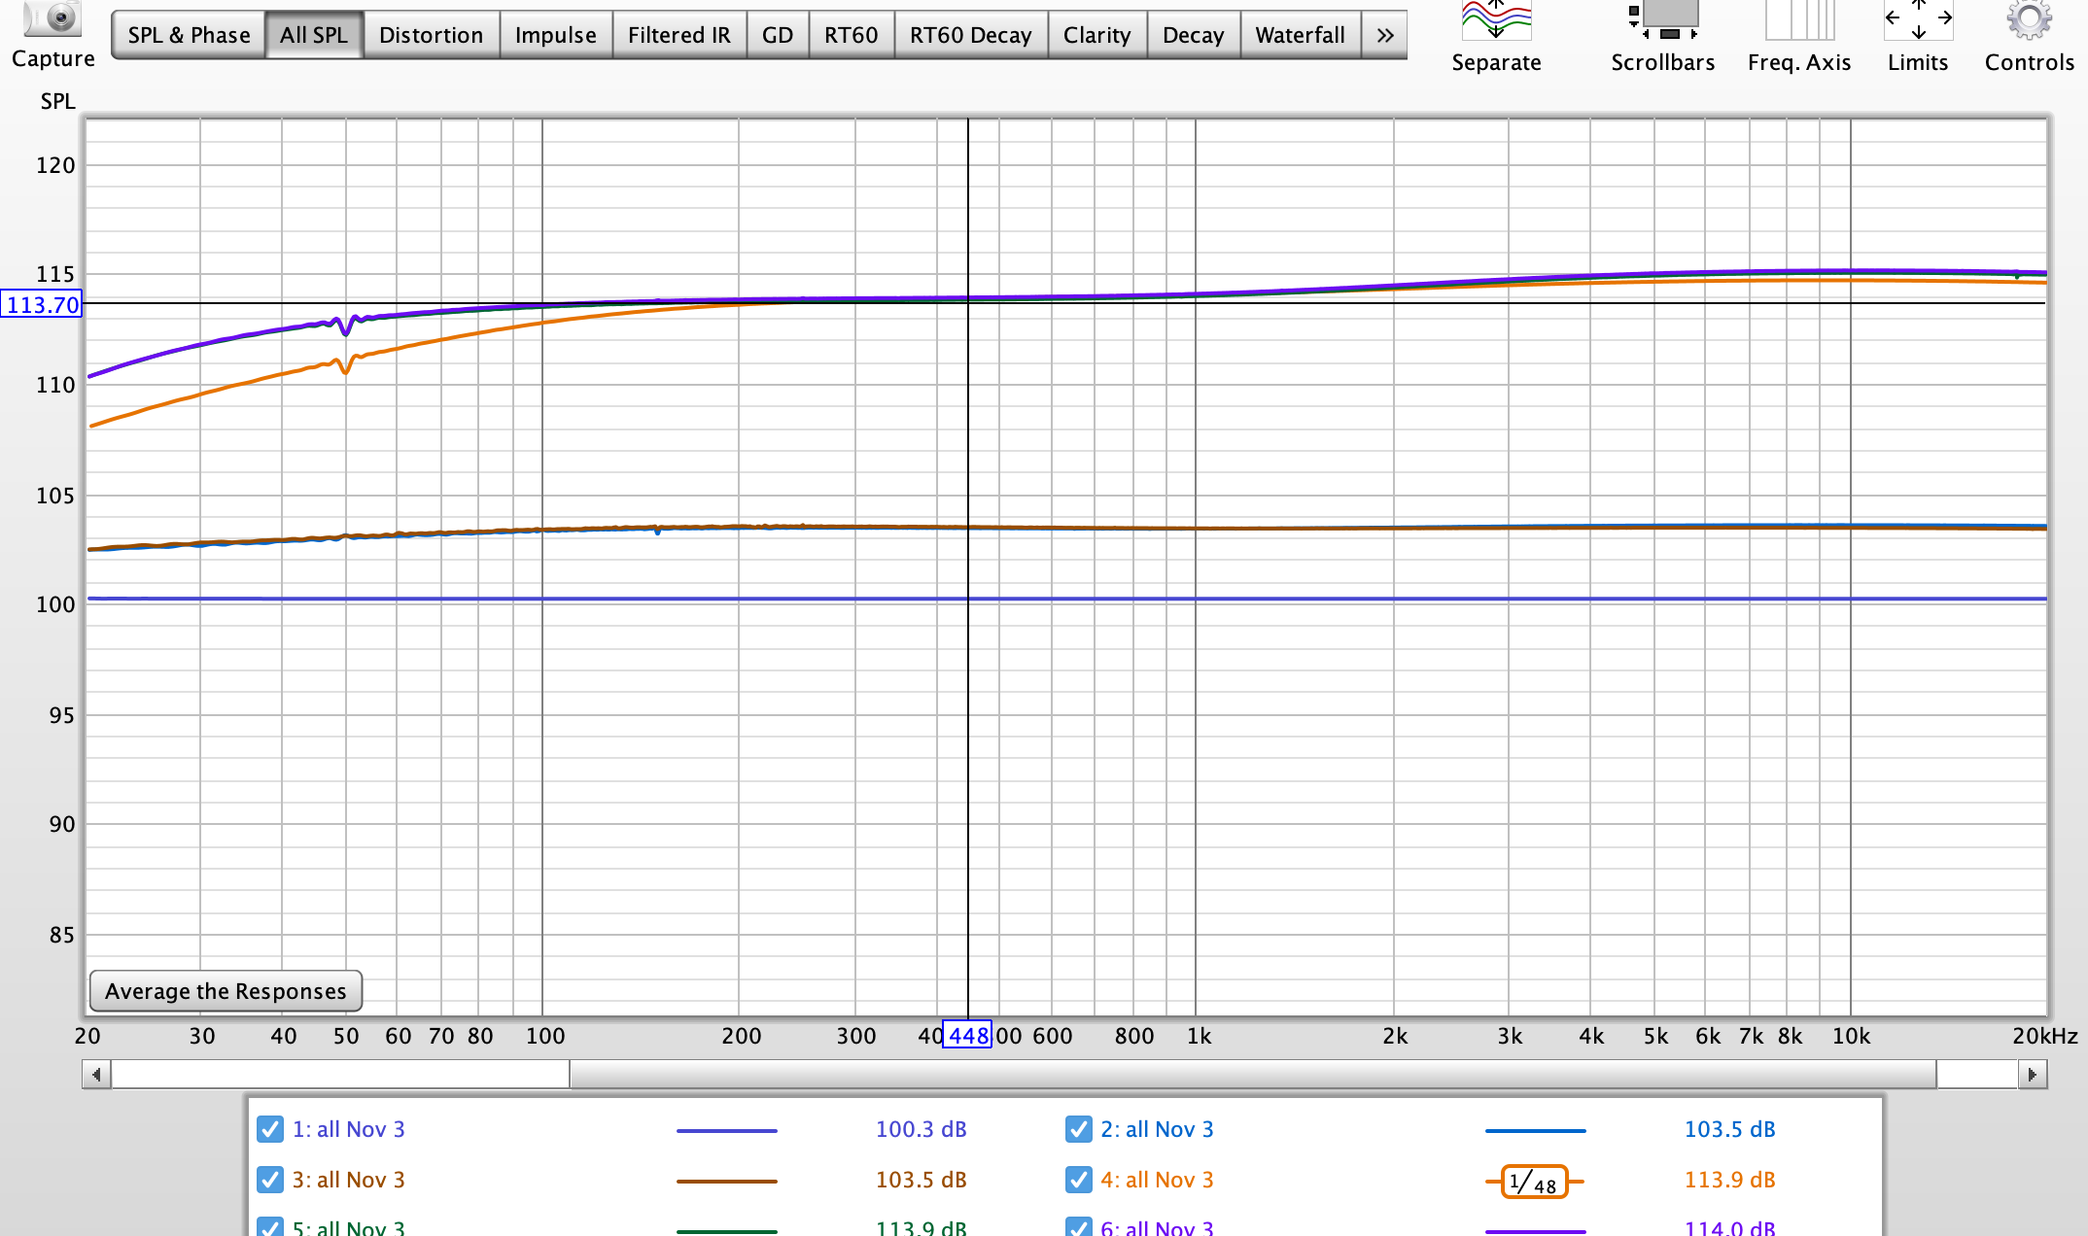
Task: Click the horizontal scrollbar right arrow
Action: coord(2033,1075)
